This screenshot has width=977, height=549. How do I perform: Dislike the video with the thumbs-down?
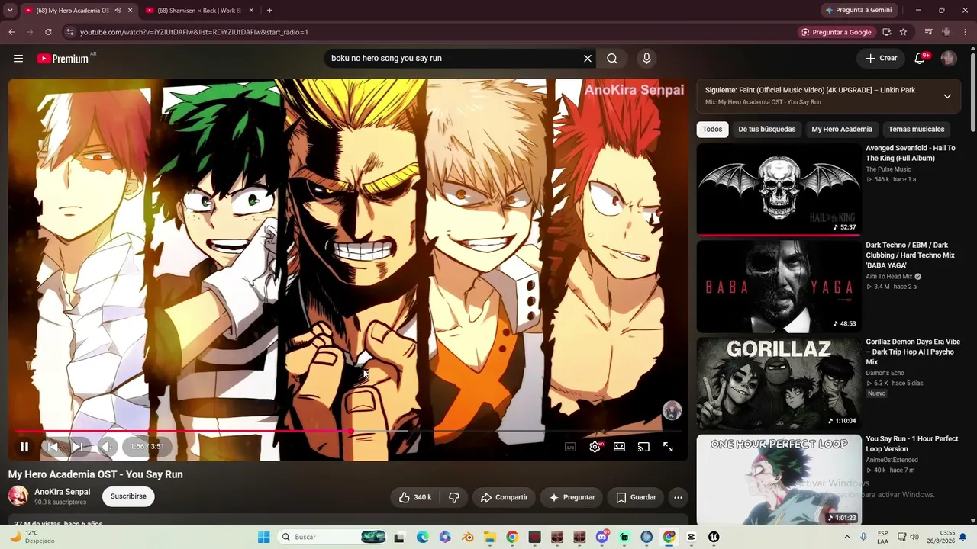click(453, 497)
